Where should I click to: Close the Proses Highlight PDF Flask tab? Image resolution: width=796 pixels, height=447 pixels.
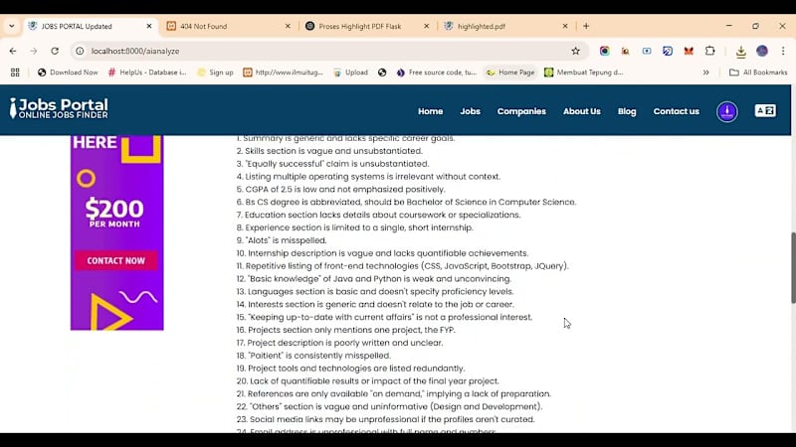(427, 26)
